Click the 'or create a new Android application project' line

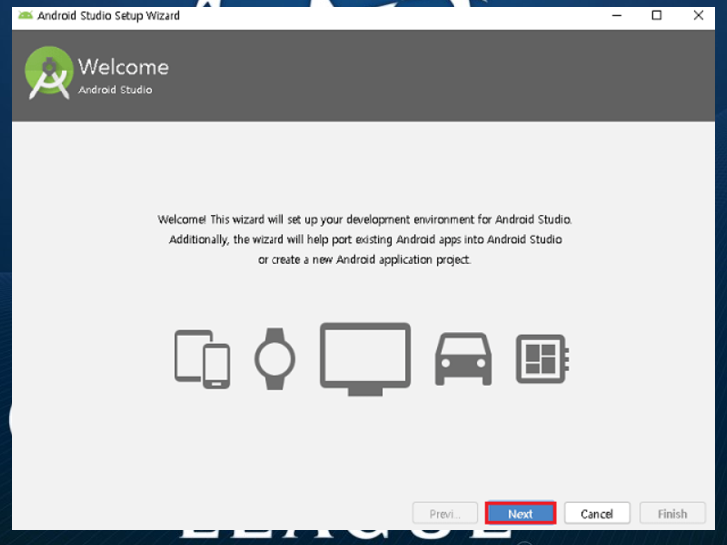pos(364,260)
